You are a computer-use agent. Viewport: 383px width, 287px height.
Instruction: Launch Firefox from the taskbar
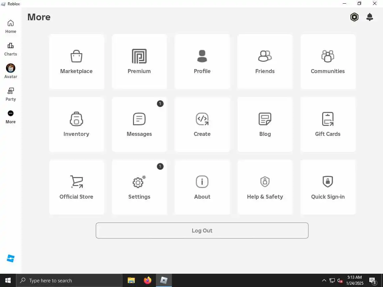[148, 280]
